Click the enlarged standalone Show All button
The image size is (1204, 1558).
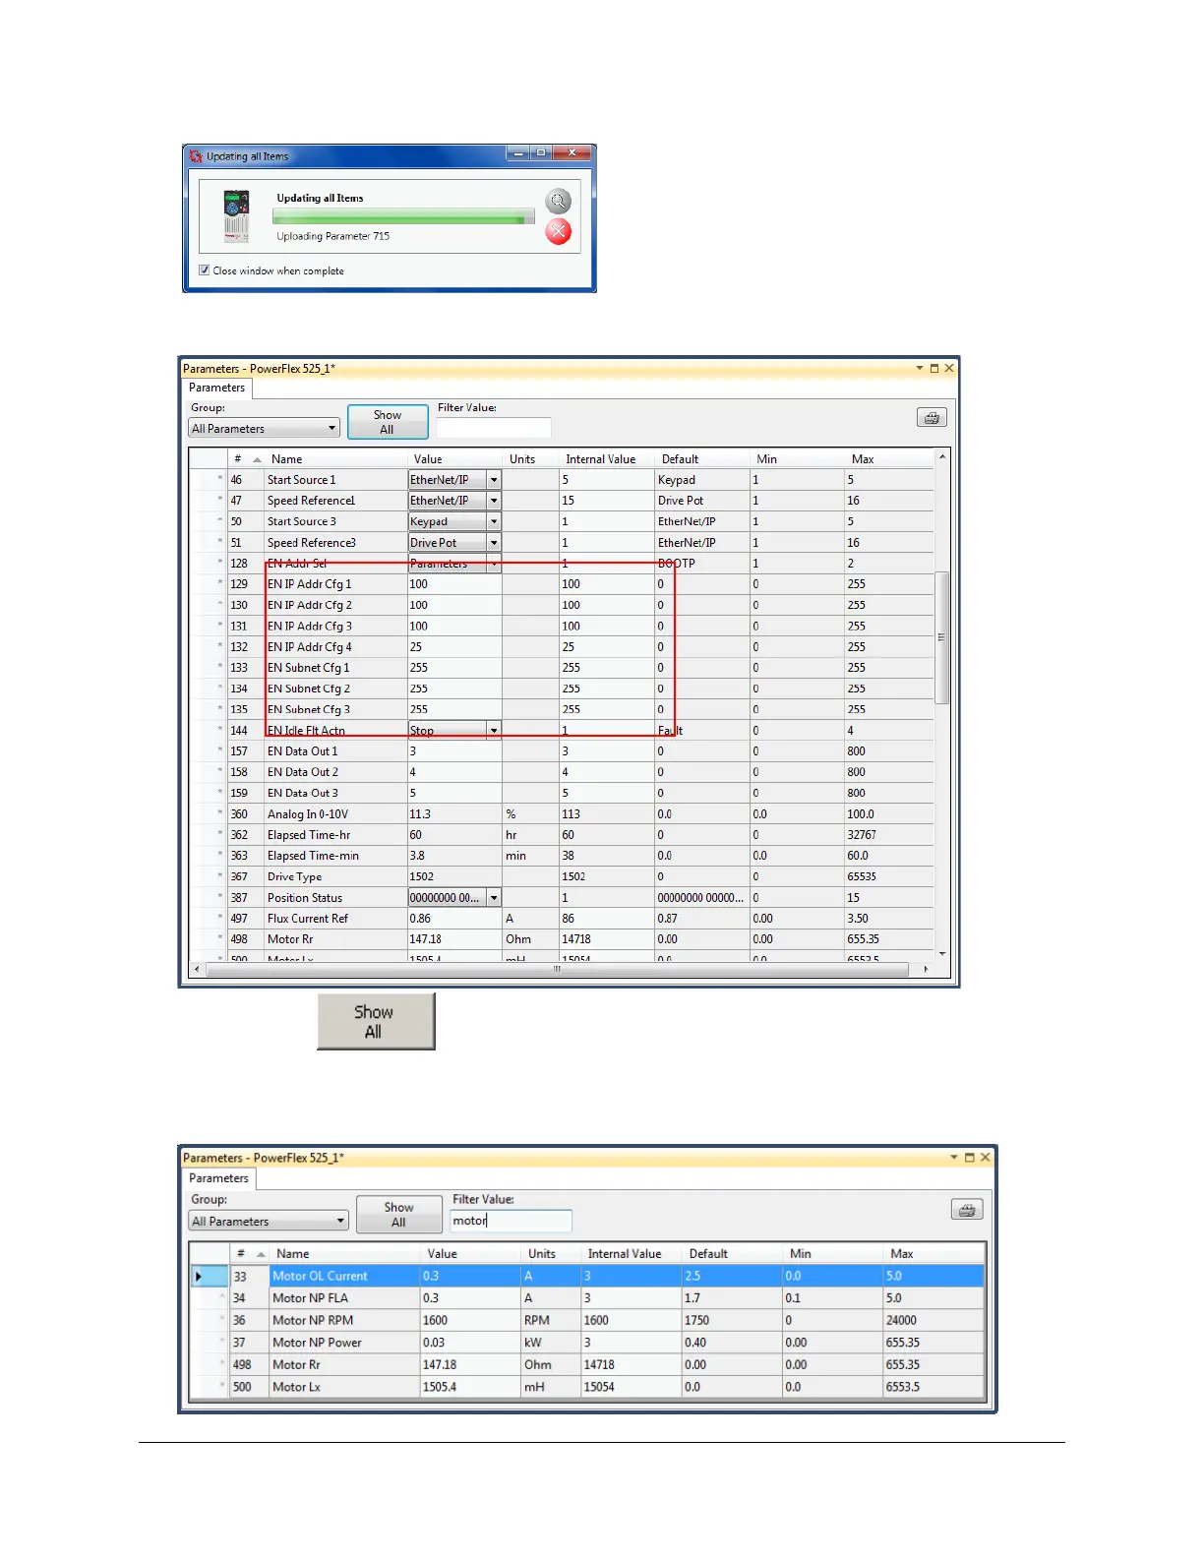point(376,1022)
